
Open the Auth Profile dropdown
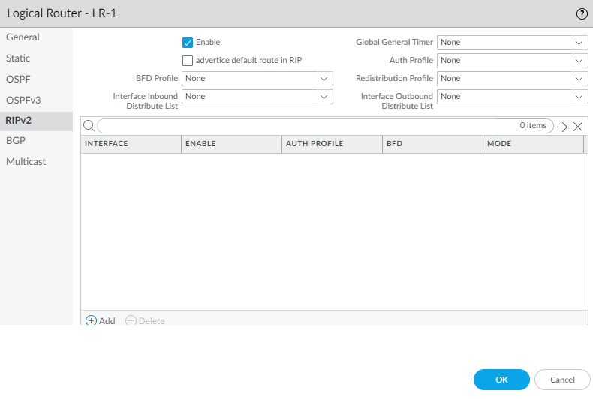(x=512, y=60)
